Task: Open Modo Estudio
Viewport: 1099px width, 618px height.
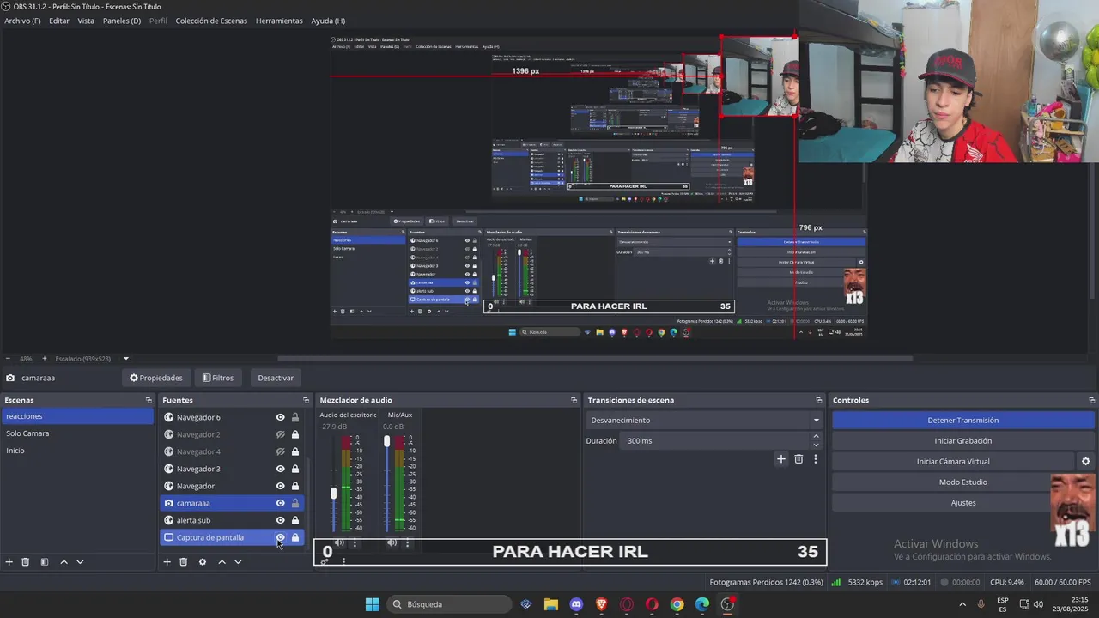Action: (962, 482)
